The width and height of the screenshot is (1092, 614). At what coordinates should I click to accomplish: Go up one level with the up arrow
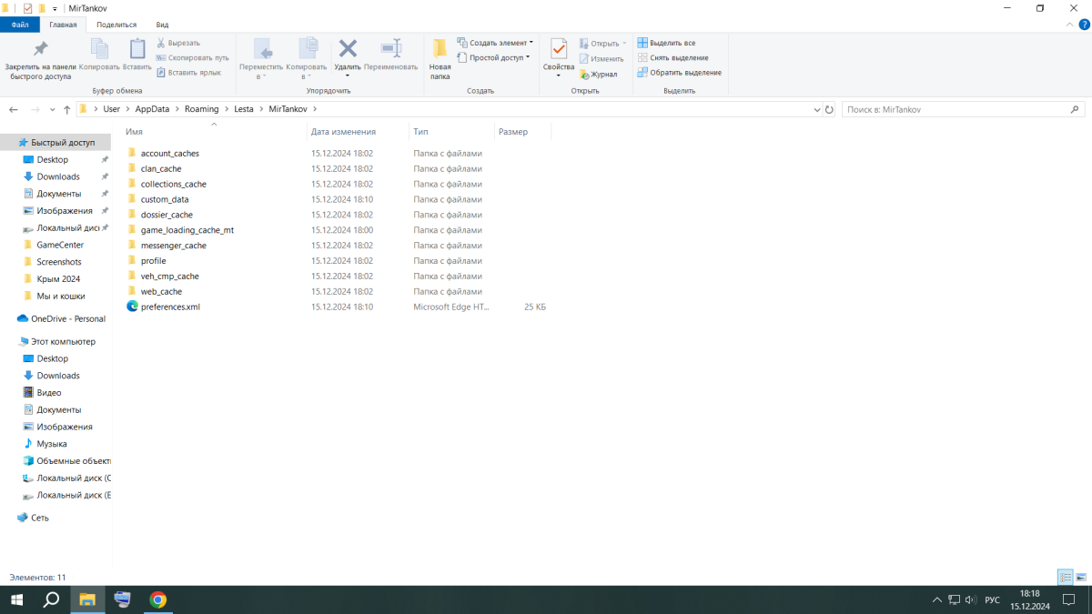(66, 109)
